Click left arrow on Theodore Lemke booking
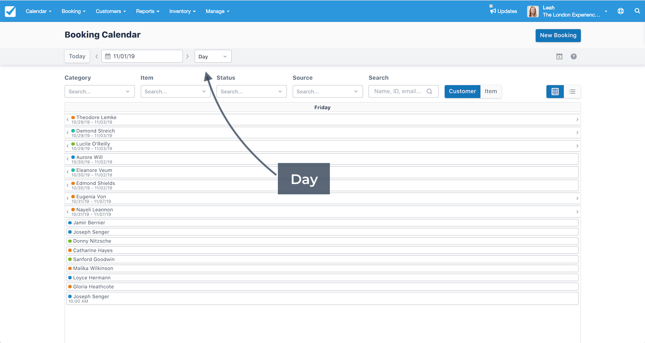The image size is (645, 343). point(68,120)
